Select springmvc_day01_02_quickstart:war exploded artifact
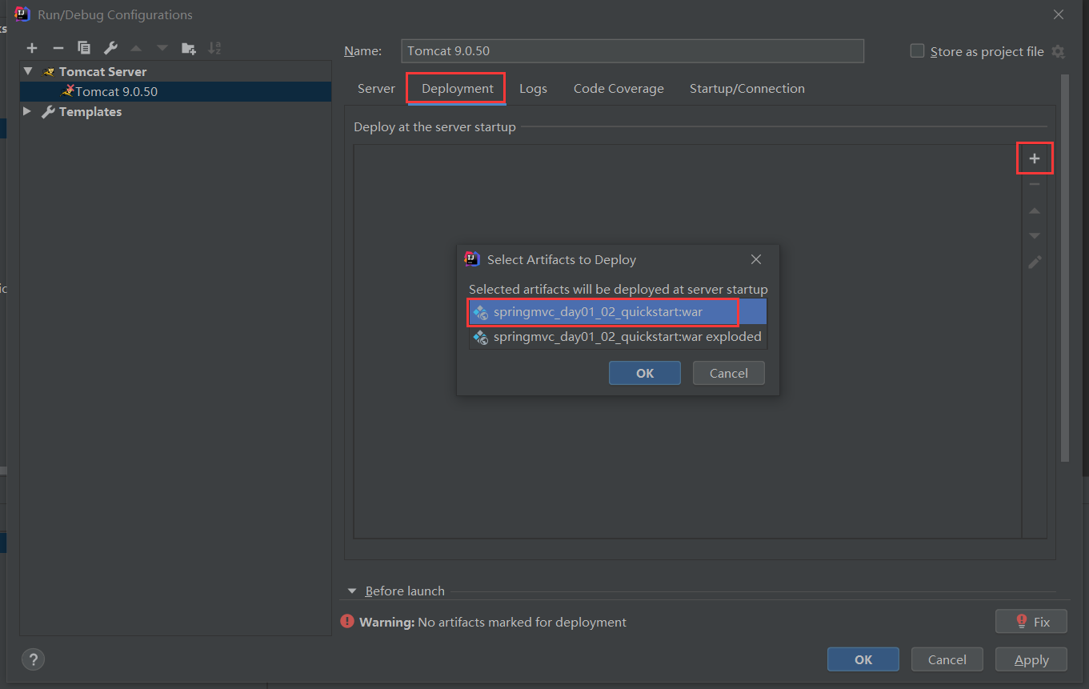Image resolution: width=1089 pixels, height=689 pixels. (618, 337)
